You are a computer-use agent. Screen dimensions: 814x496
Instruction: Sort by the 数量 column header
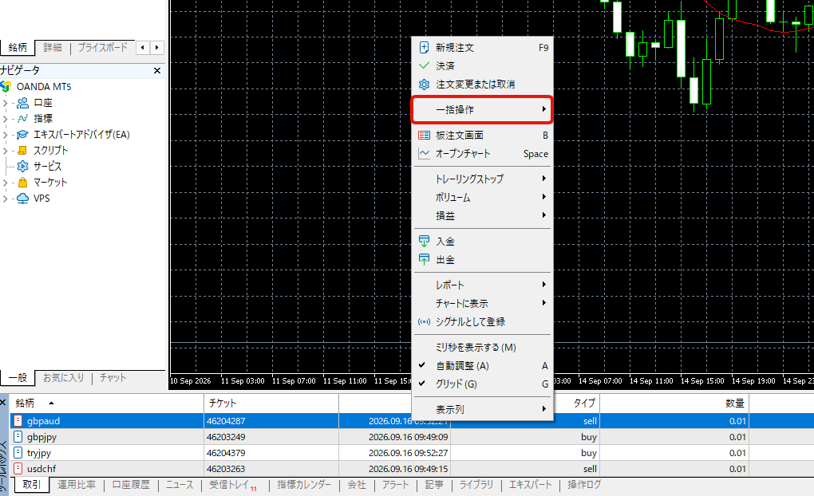pos(674,403)
